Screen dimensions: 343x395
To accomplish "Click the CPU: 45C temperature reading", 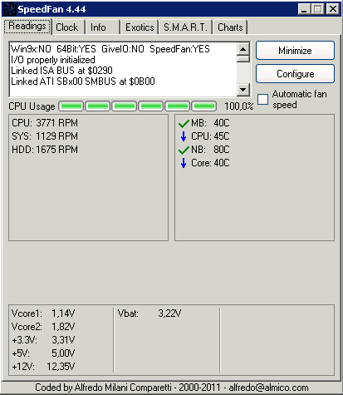I will tap(210, 136).
